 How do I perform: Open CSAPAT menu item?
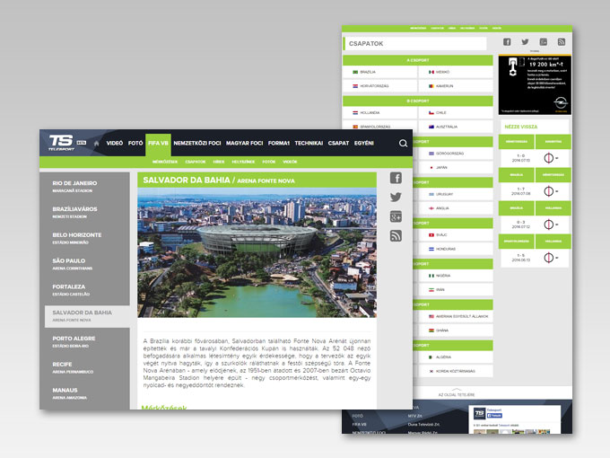[x=338, y=144]
